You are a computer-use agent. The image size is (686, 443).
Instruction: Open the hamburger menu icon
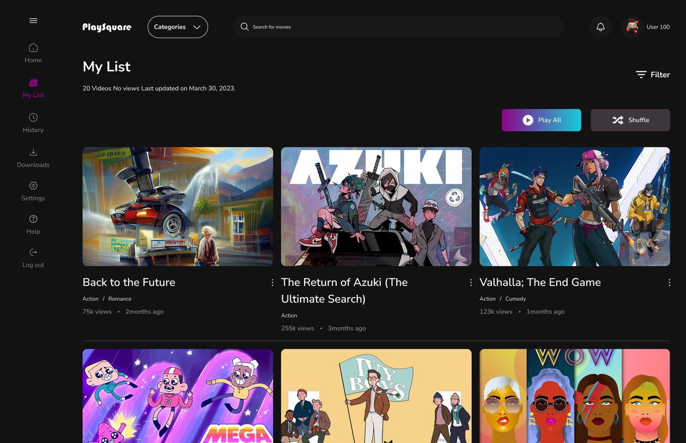click(33, 21)
